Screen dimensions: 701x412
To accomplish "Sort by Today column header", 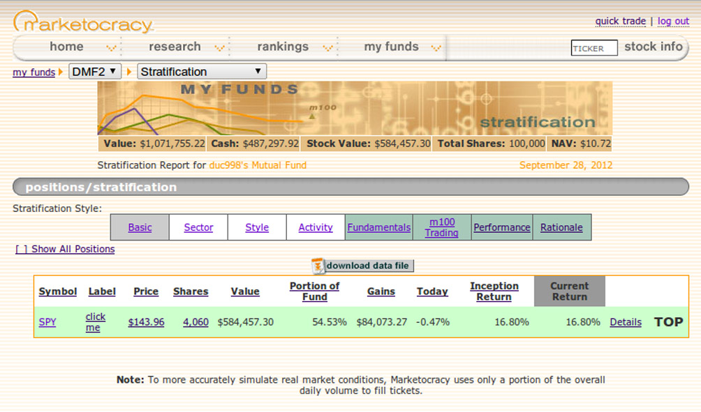I will [x=432, y=291].
